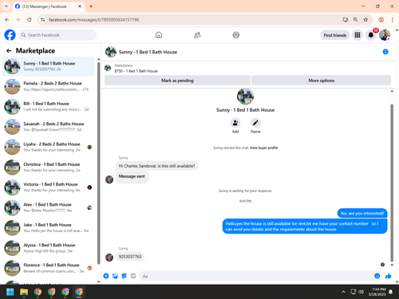The image size is (399, 299).
Task: Open Chrome three-dot menu
Action: [393, 20]
